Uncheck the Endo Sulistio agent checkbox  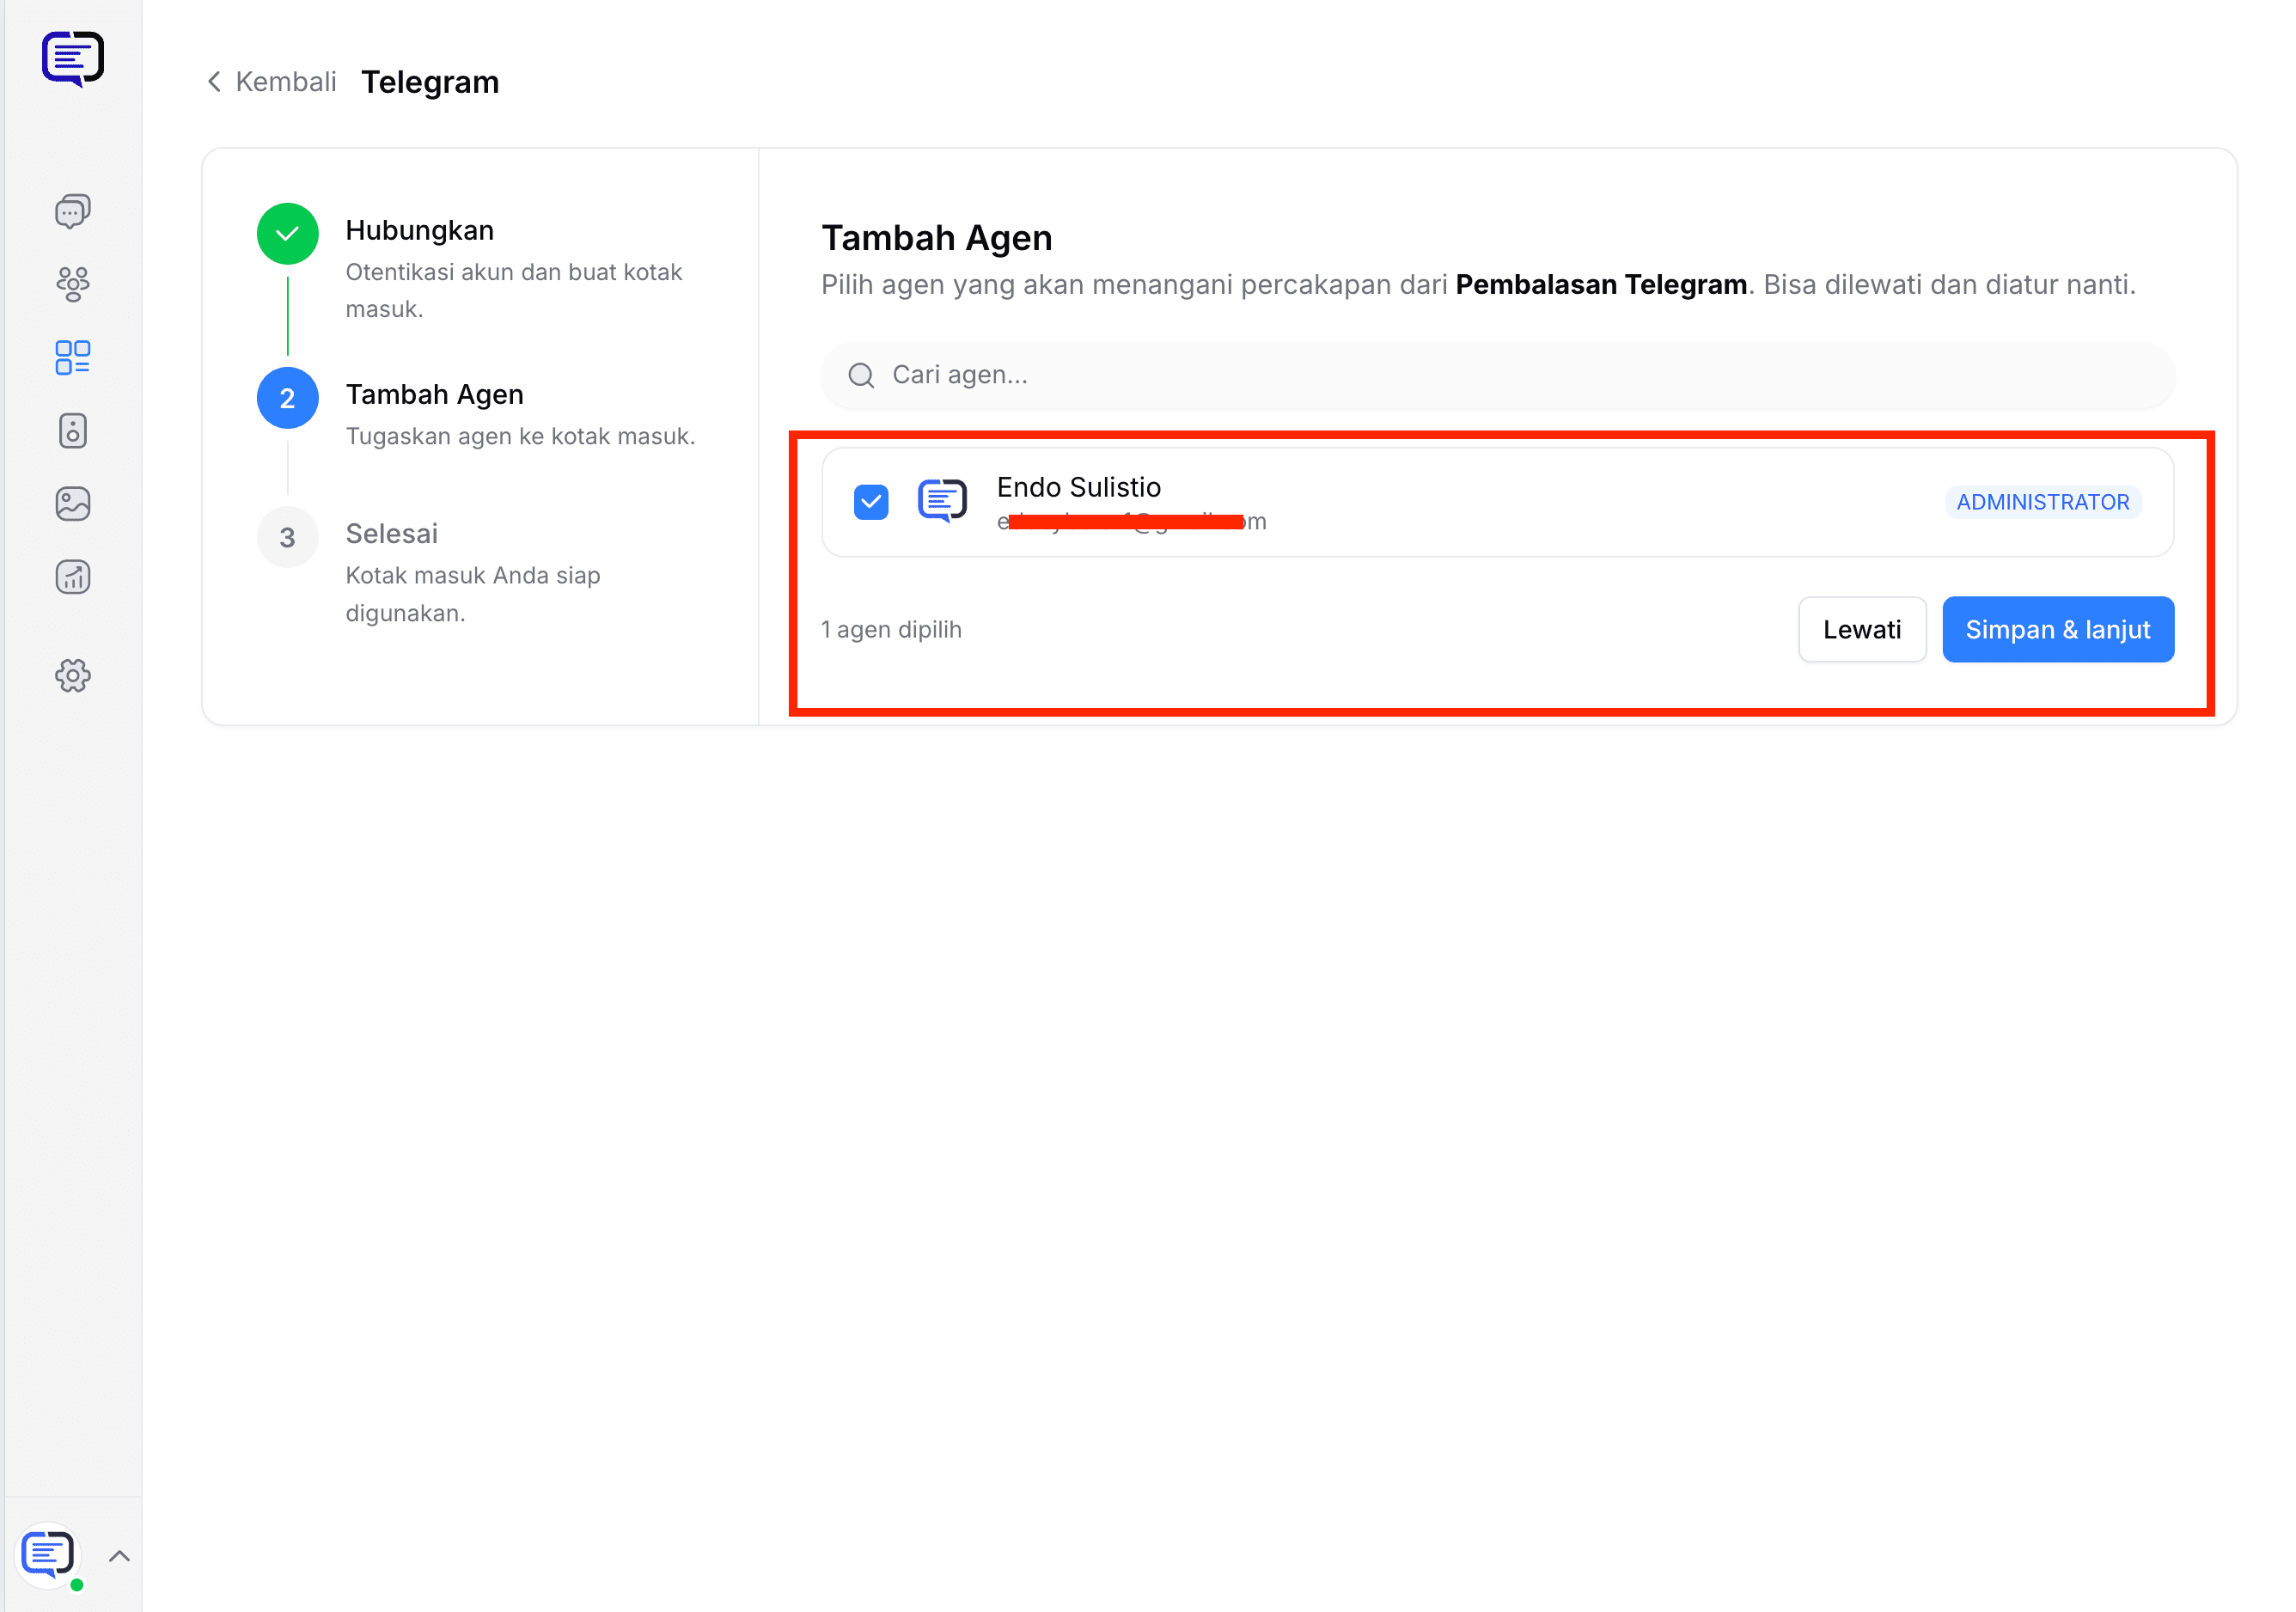(x=871, y=502)
